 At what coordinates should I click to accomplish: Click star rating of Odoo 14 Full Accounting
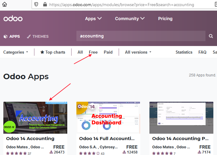(89, 153)
